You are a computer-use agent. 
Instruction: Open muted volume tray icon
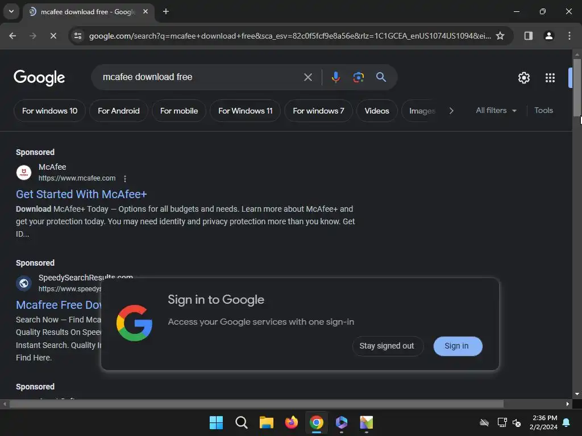517,422
